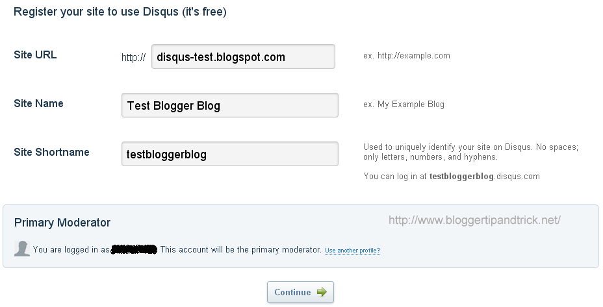Select the Site Shortname input box
Image resolution: width=603 pixels, height=307 pixels.
230,154
